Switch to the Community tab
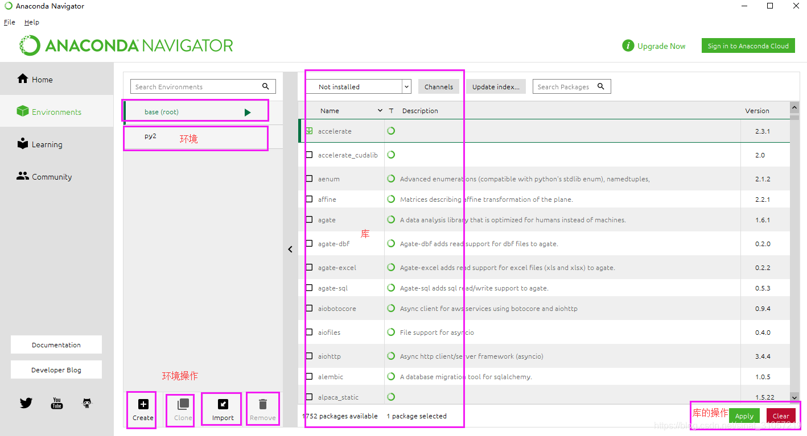The width and height of the screenshot is (807, 436). pyautogui.click(x=57, y=176)
